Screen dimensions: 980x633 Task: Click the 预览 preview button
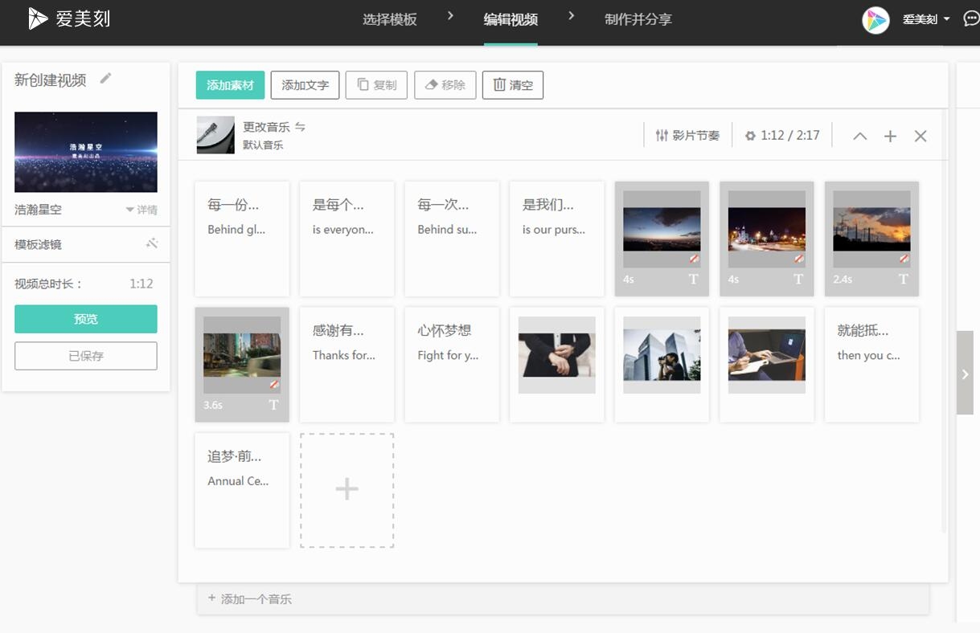click(x=85, y=319)
